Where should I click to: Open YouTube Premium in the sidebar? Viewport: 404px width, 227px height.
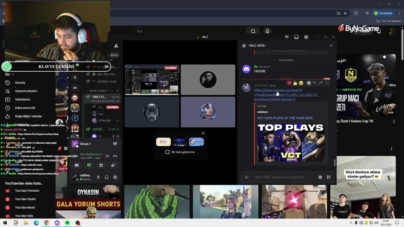coord(28,191)
